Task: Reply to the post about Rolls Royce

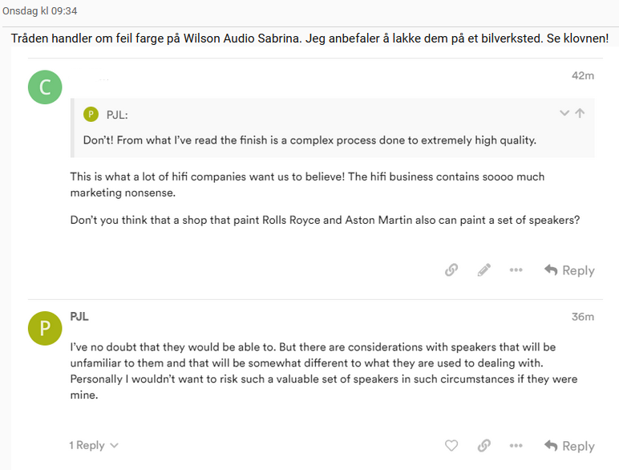Action: click(x=569, y=270)
